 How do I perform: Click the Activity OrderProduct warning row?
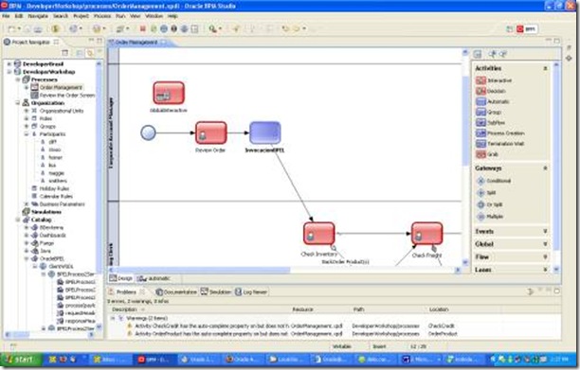pyautogui.click(x=292, y=334)
